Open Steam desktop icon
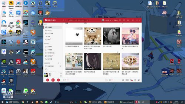This screenshot has width=185, height=104. 18,53
